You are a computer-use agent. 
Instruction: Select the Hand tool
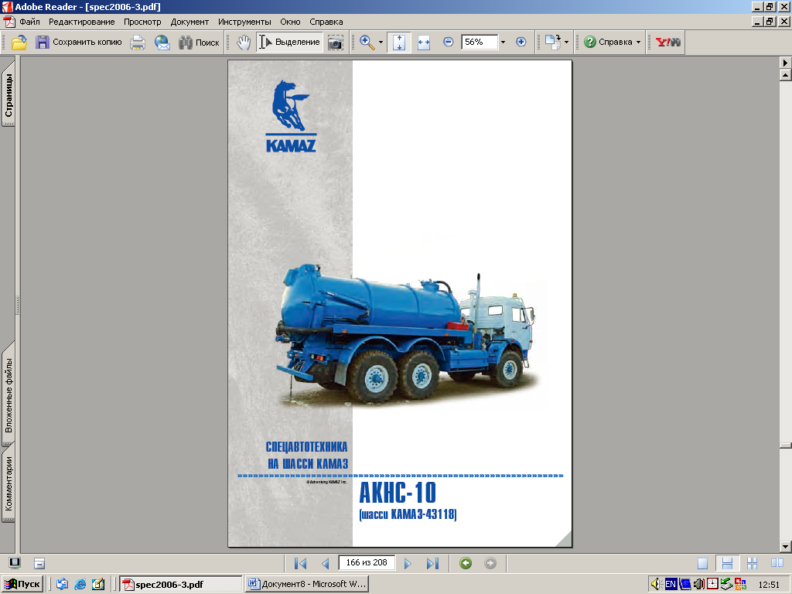(244, 43)
